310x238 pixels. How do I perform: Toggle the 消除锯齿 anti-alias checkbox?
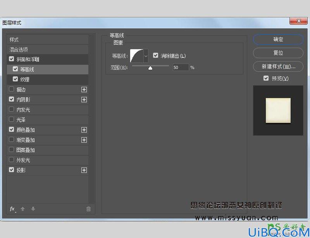[x=156, y=55]
